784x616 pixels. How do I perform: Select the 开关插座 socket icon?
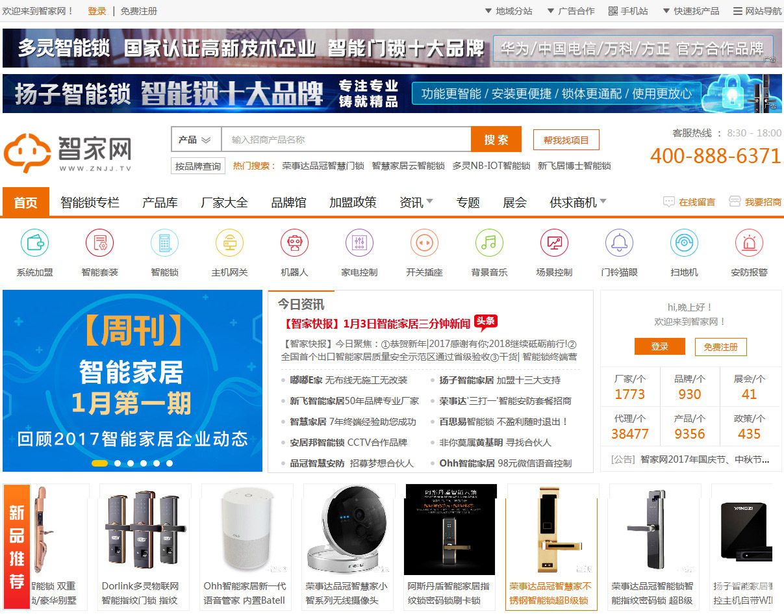click(425, 243)
